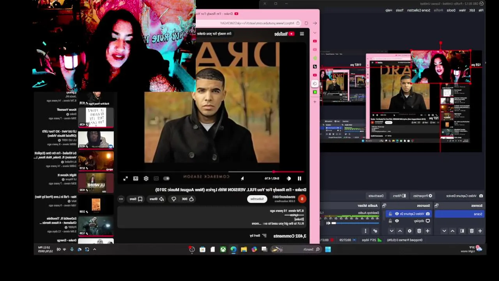Click the Deactivate button in OBS

tap(376, 196)
